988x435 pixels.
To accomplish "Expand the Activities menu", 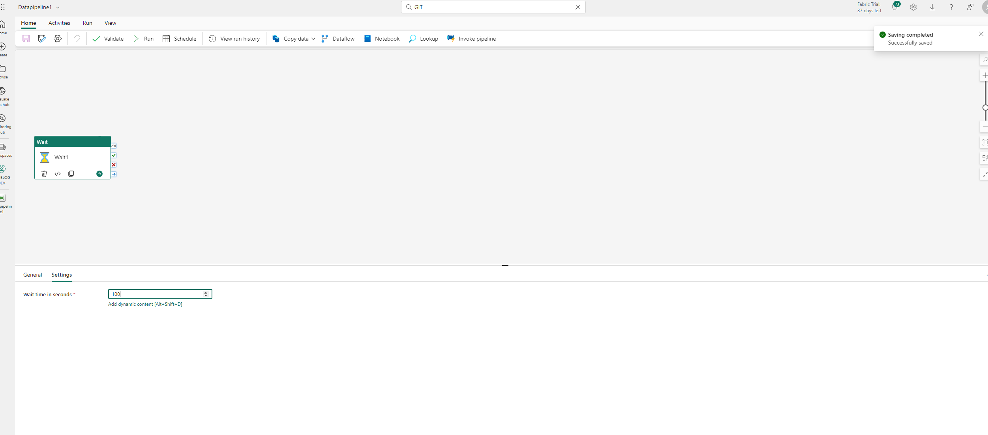I will [x=58, y=22].
